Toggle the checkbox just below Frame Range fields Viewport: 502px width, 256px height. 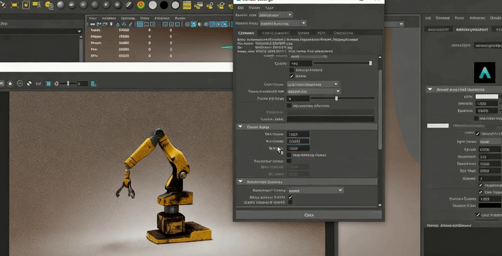[x=290, y=155]
